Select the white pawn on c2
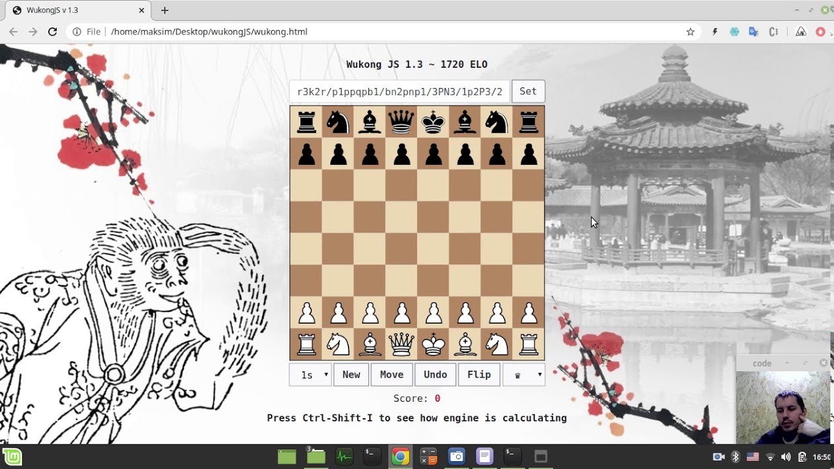 tap(370, 313)
